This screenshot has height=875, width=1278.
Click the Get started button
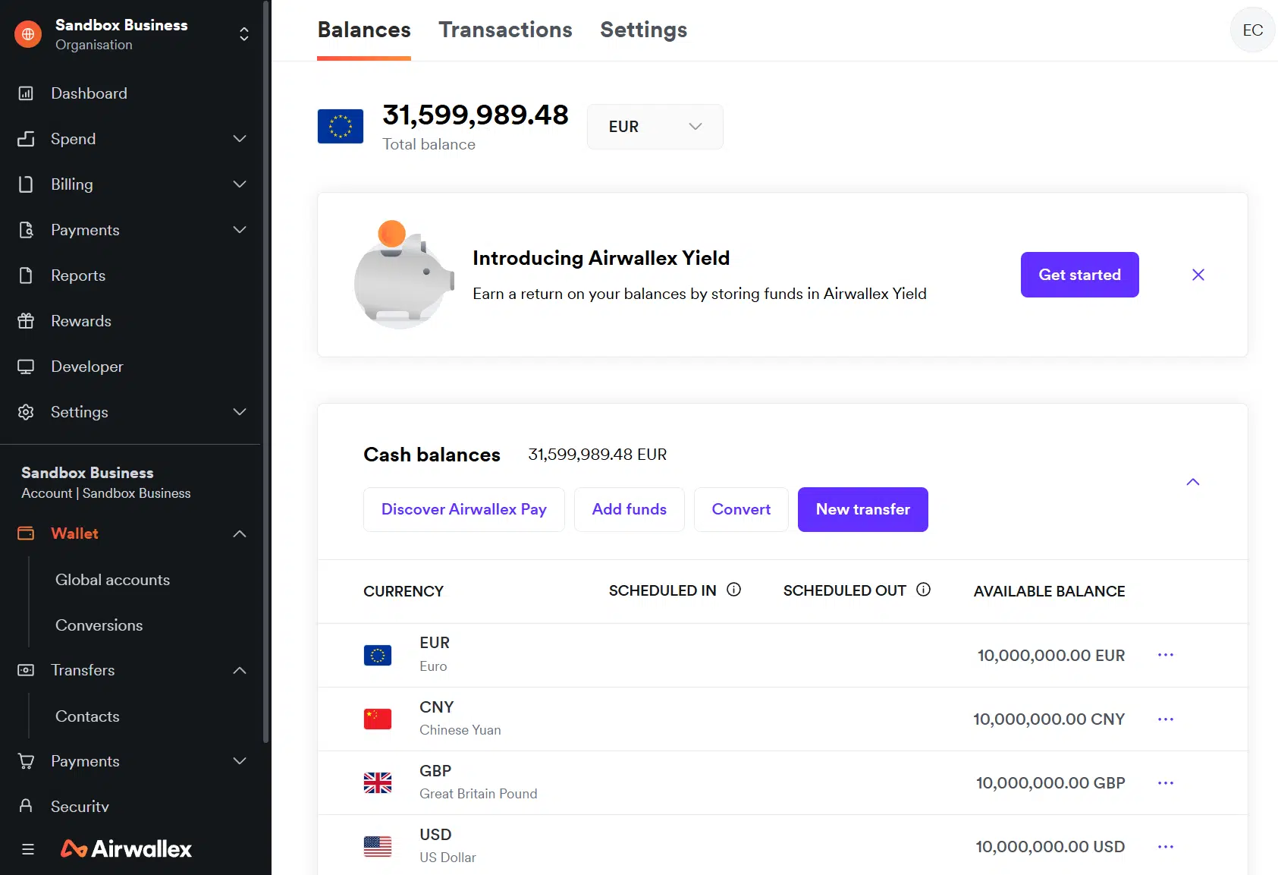click(1080, 275)
